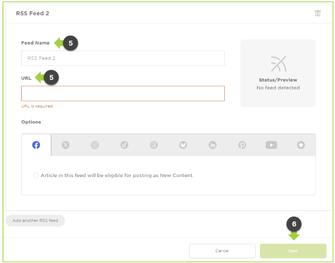Click the Feed Name input field

pyautogui.click(x=123, y=58)
